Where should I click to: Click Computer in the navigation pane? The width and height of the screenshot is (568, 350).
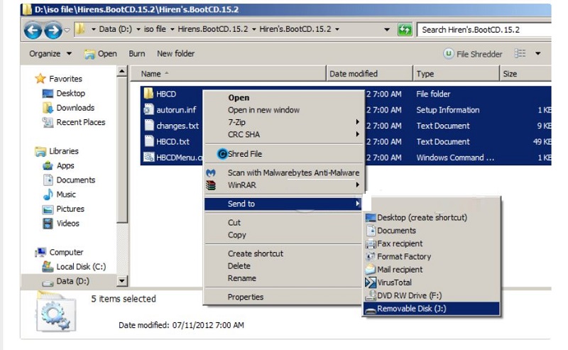(66, 252)
